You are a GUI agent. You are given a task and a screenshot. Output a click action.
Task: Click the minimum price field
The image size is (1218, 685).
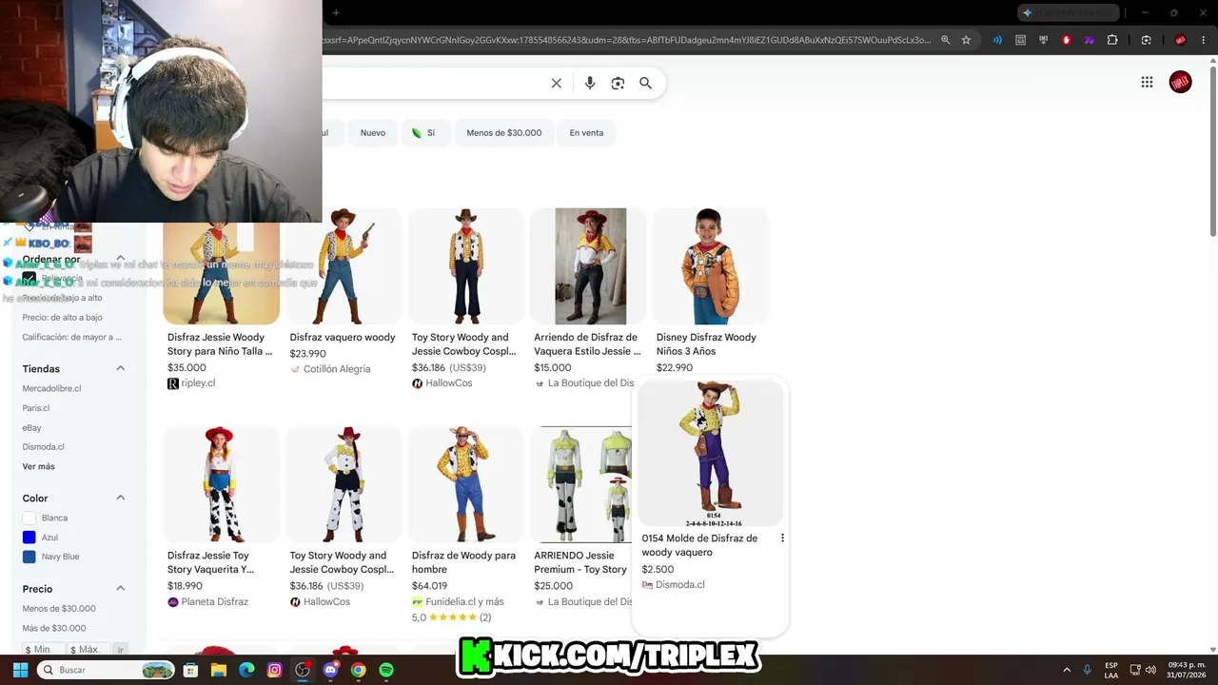pyautogui.click(x=43, y=649)
